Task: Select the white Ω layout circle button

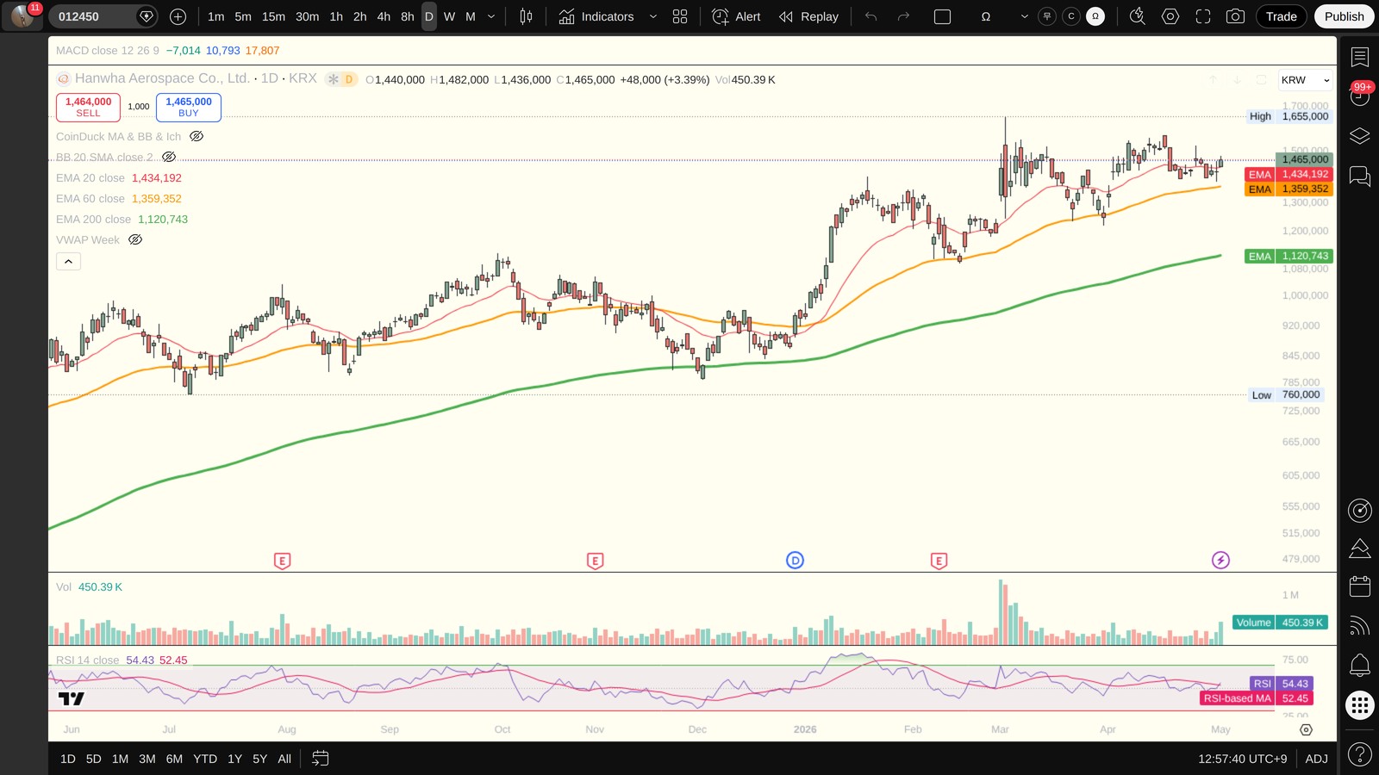Action: [x=1095, y=16]
